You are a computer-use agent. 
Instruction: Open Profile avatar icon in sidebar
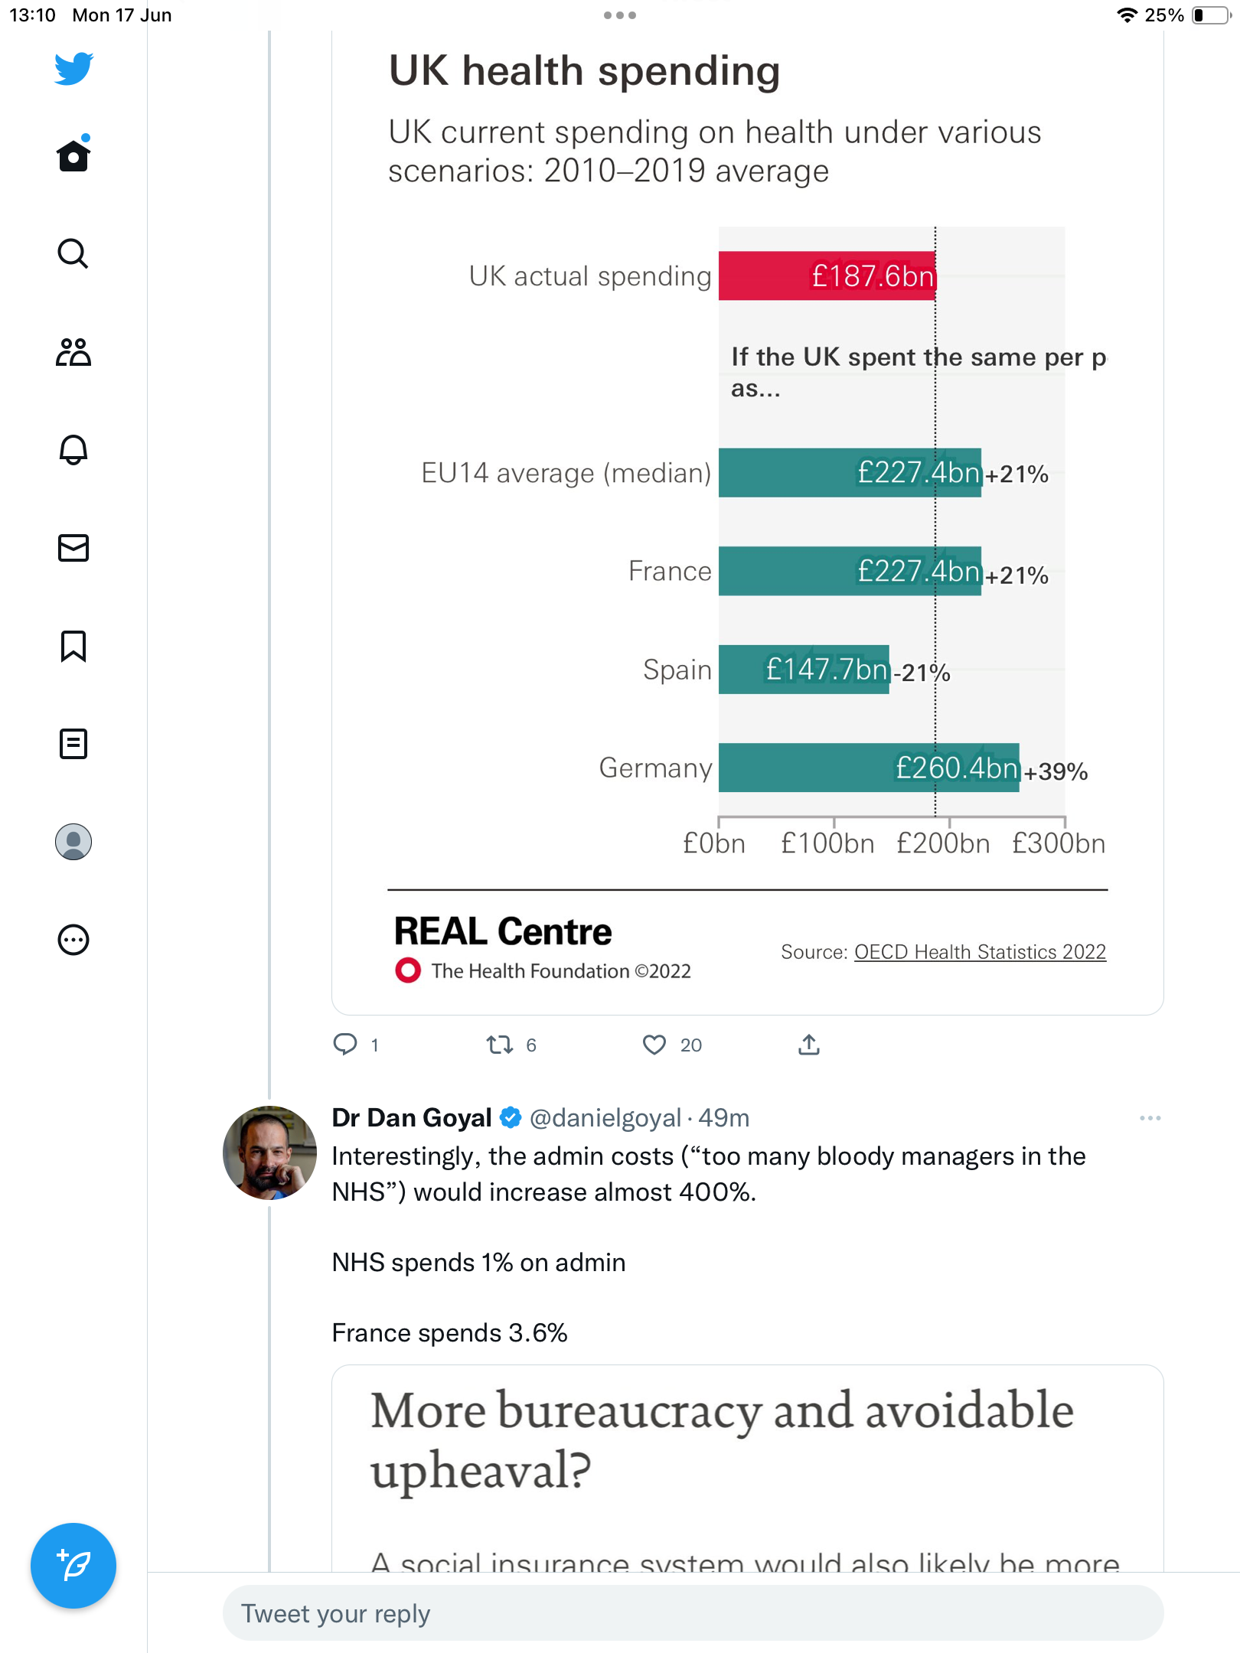[x=73, y=842]
